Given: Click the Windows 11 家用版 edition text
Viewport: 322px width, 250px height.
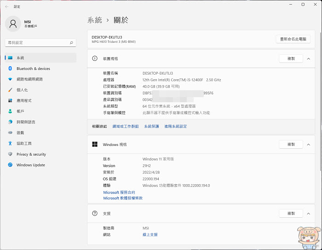Looking at the screenshot, I should click(x=158, y=159).
